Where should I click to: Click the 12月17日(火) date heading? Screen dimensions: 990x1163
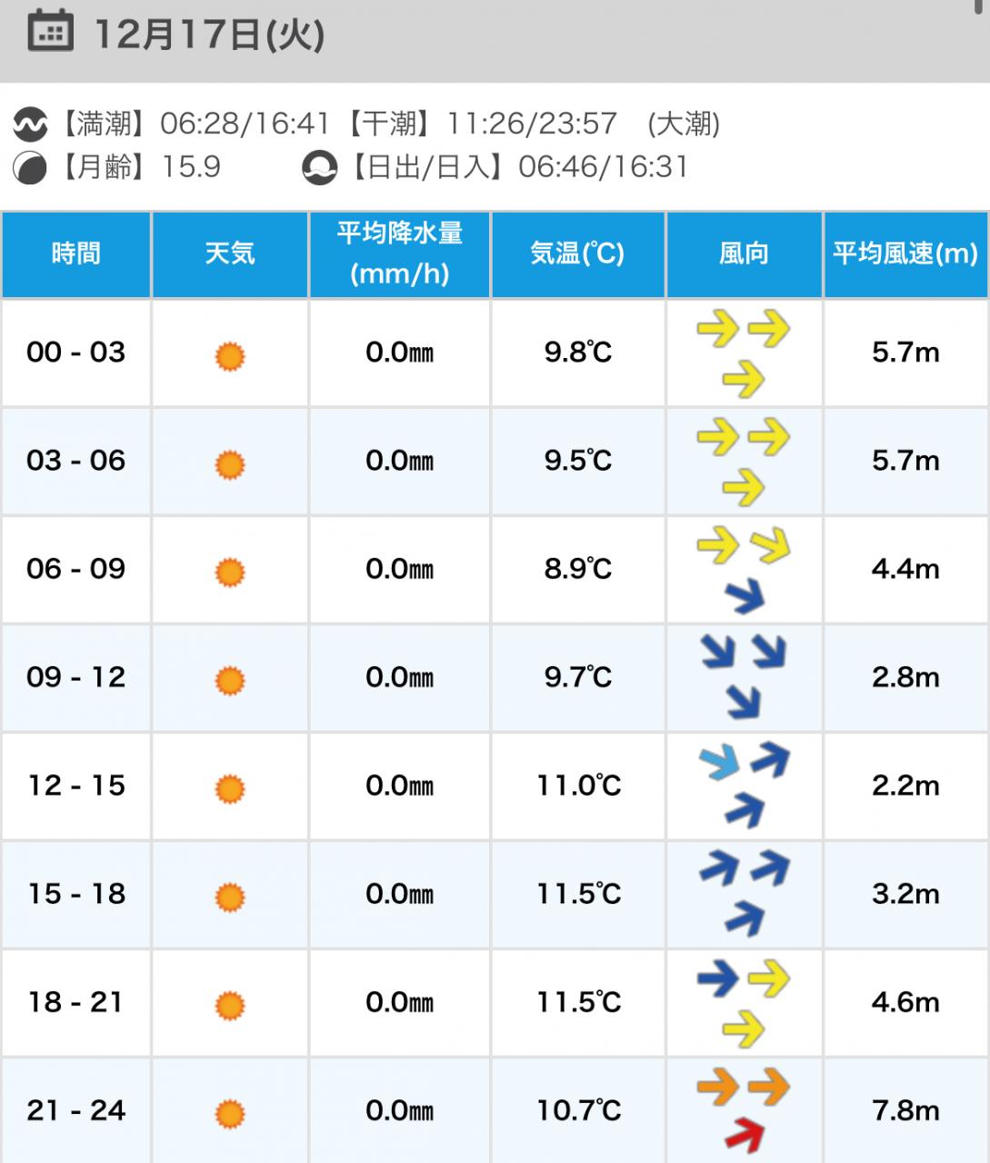[x=209, y=35]
